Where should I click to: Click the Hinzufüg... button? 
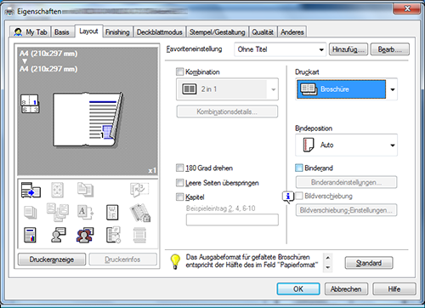[348, 49]
